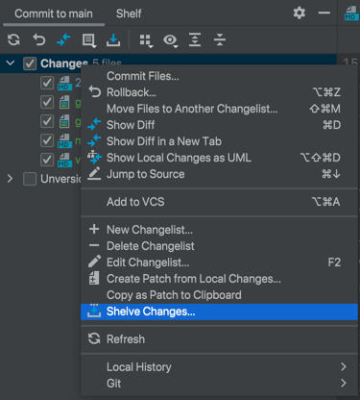Choose Commit Files... from context menu
The width and height of the screenshot is (360, 400).
[219, 76]
